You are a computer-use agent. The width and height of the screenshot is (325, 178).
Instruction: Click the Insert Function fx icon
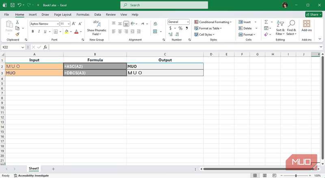pyautogui.click(x=45, y=47)
